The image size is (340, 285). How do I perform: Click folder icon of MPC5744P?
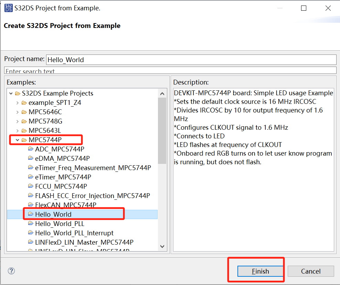(24, 140)
